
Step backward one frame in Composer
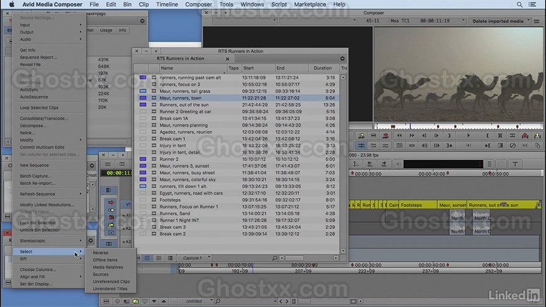[424, 135]
